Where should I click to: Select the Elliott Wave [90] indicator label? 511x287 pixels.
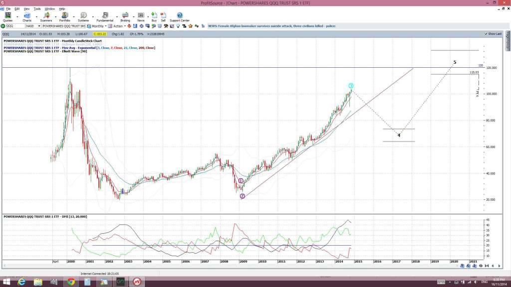[45, 51]
